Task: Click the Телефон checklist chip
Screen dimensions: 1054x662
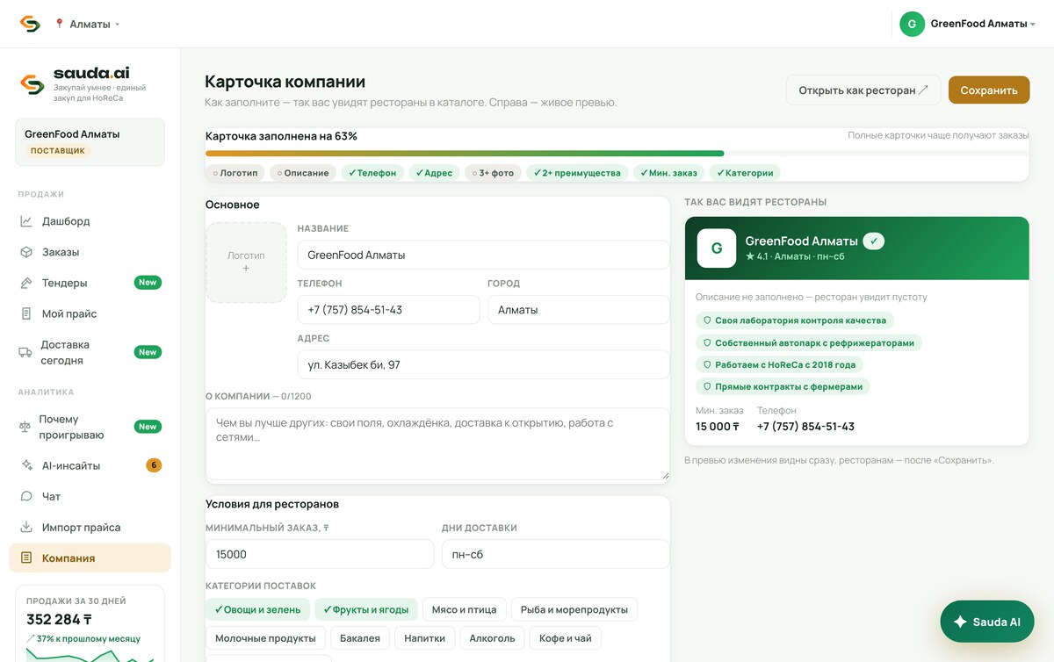Action: click(372, 173)
